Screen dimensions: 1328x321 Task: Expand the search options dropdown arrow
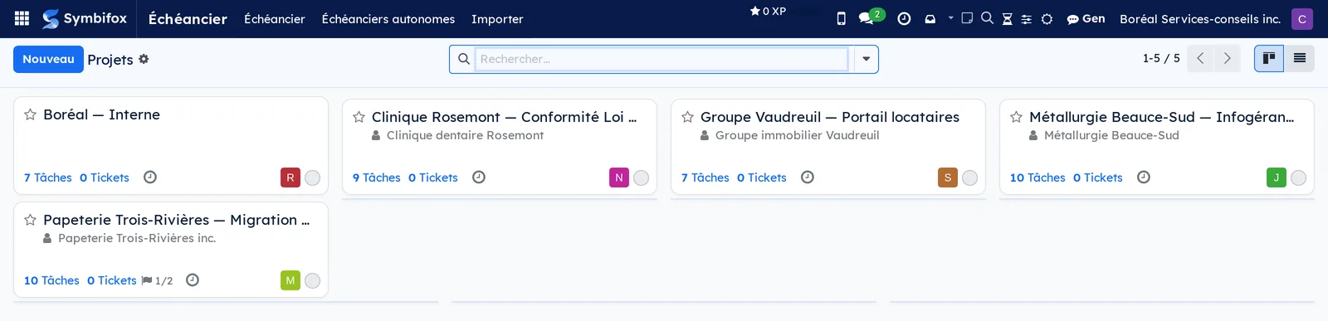tap(866, 59)
